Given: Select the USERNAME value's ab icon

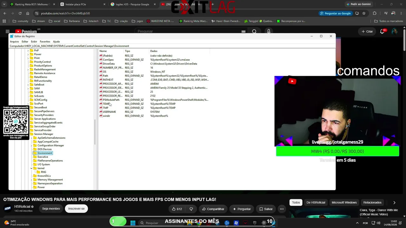Looking at the screenshot, I should (101, 112).
